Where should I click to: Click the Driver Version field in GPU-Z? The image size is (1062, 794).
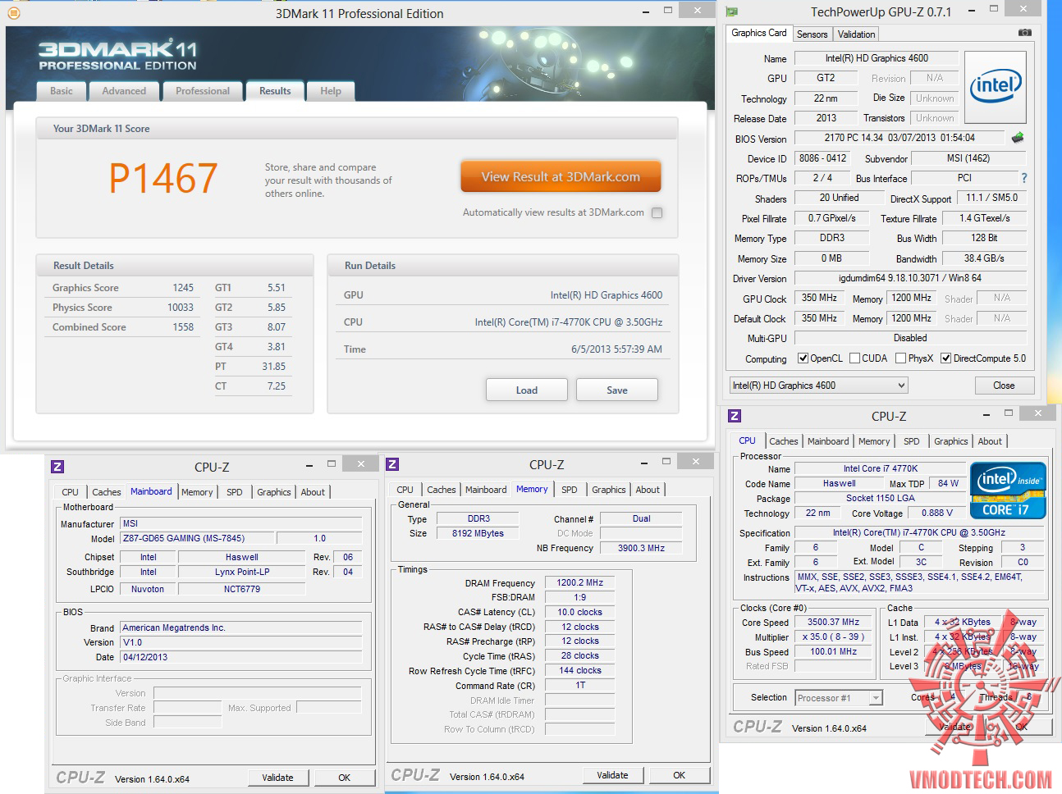click(x=910, y=278)
